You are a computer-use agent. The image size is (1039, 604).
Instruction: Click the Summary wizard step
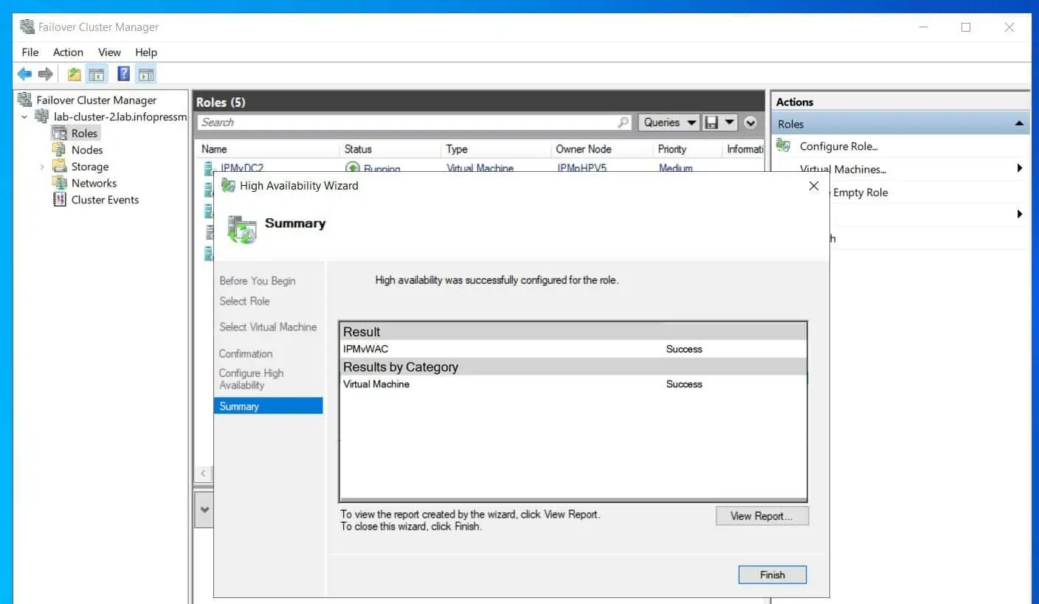[x=269, y=406]
